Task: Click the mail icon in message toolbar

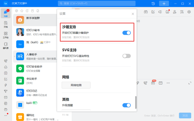Action: (161, 83)
